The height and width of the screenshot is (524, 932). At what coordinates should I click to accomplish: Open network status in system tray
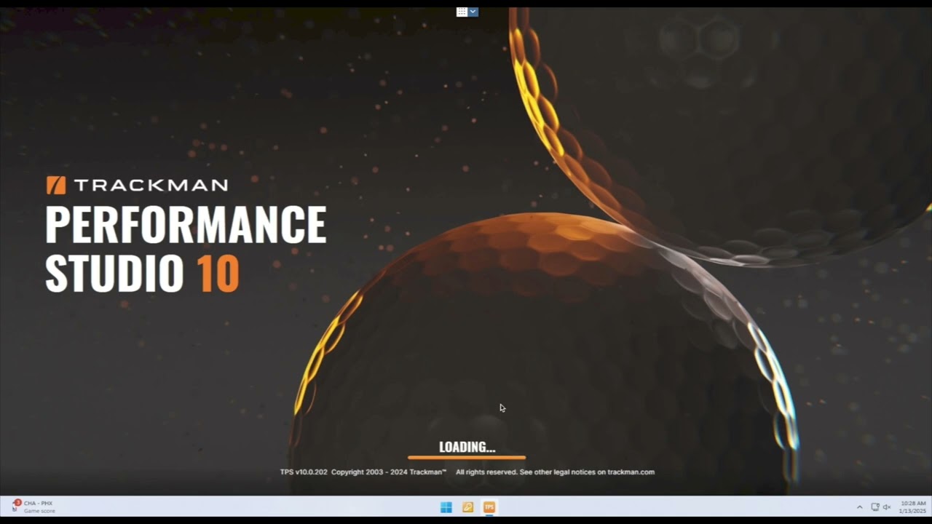(x=875, y=507)
